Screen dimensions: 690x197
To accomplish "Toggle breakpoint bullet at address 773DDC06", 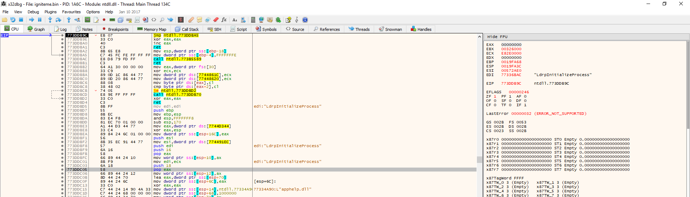I will tap(63, 174).
